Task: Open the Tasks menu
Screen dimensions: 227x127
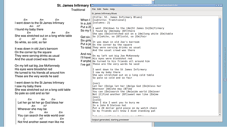Action: coord(105,9)
